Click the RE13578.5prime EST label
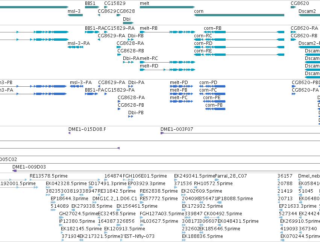The width and height of the screenshot is (320, 242). click(x=49, y=176)
